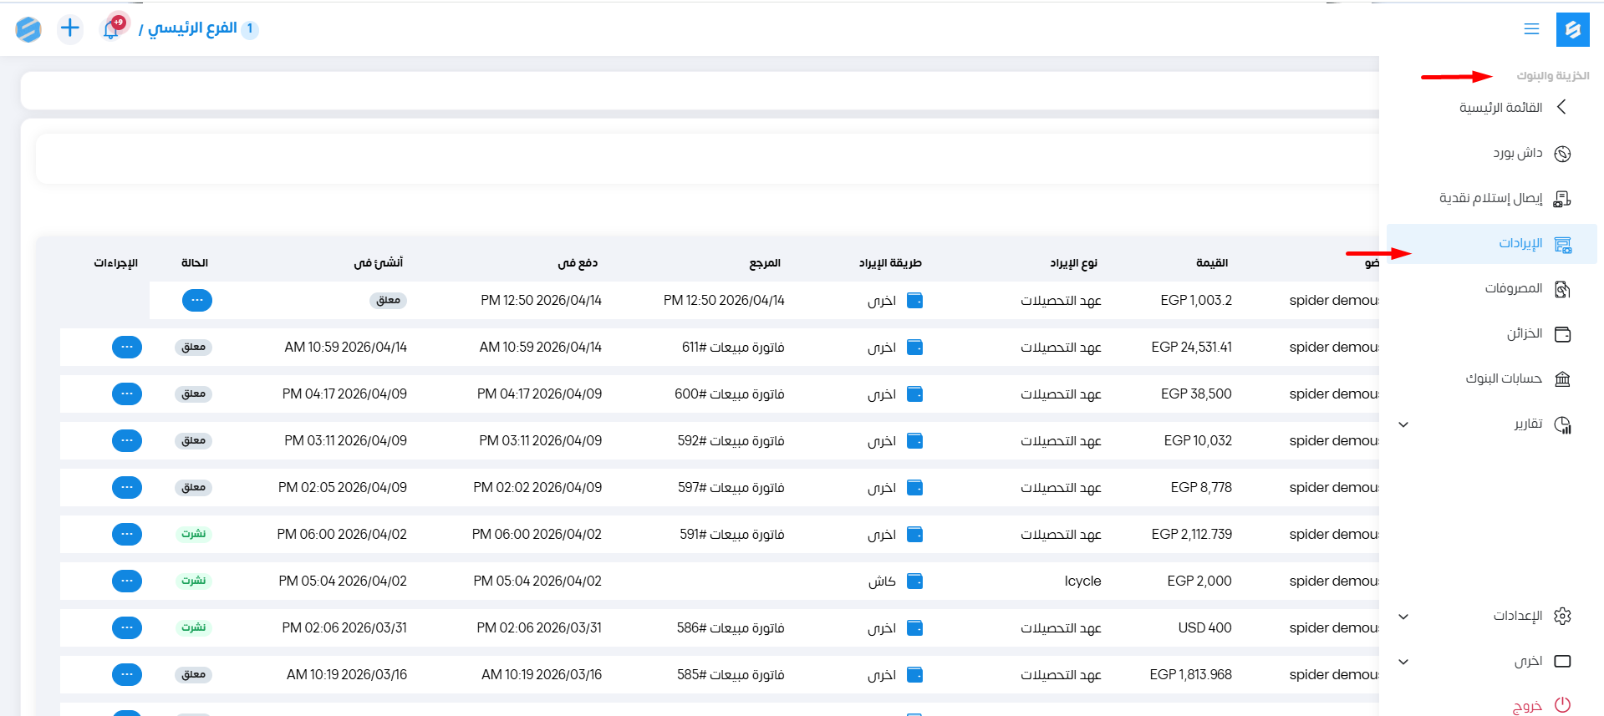Click the blue plus add icon

[x=70, y=28]
